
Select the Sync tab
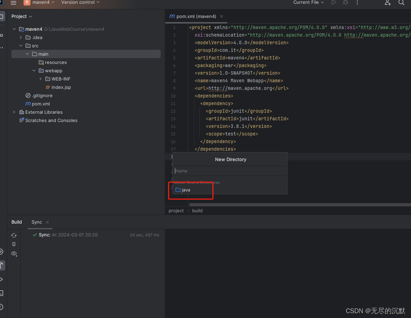pyautogui.click(x=37, y=222)
